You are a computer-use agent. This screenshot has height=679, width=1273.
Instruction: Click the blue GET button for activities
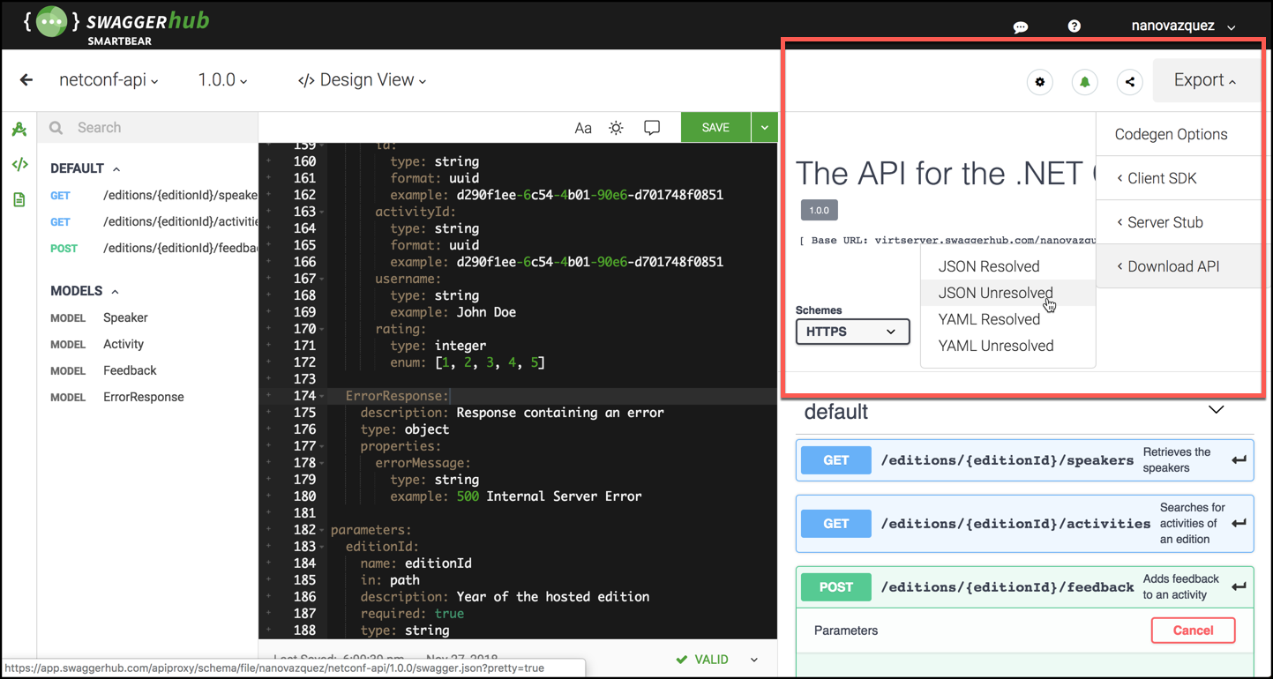[835, 524]
